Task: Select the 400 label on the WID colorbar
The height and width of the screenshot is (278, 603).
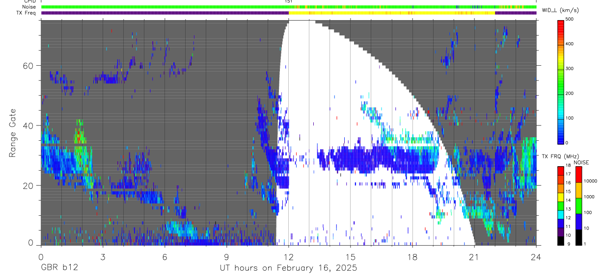Action: (570, 44)
